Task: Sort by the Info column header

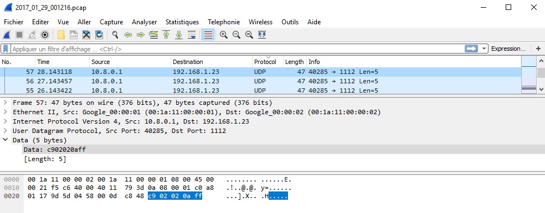Action: pyautogui.click(x=414, y=62)
